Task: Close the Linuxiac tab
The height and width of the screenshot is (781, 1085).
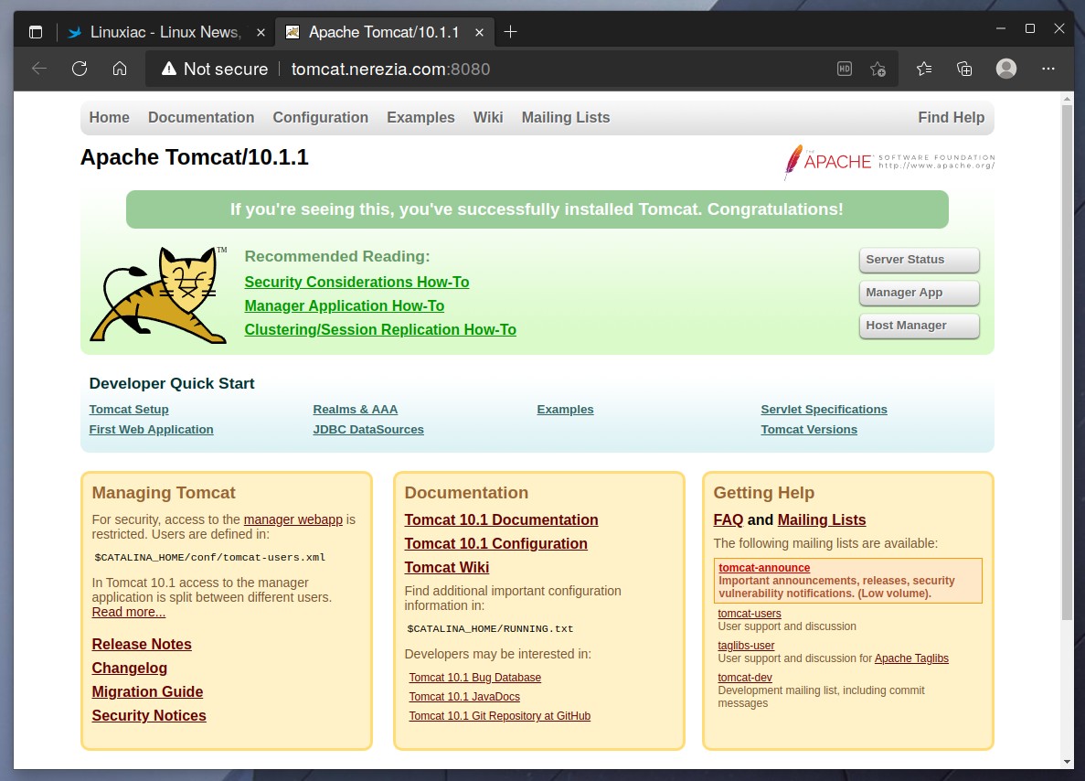Action: coord(261,32)
